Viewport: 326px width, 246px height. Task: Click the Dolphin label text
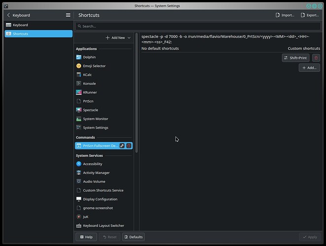point(89,57)
